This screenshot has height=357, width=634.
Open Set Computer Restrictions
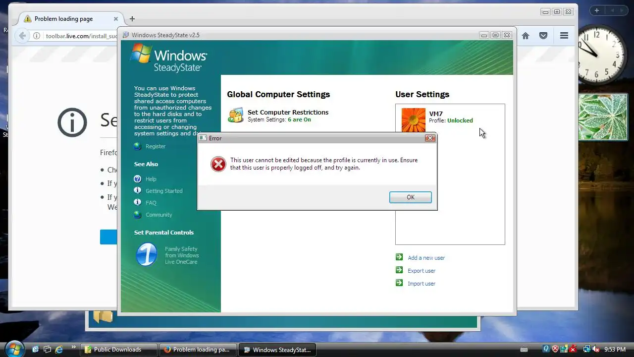[x=288, y=112]
